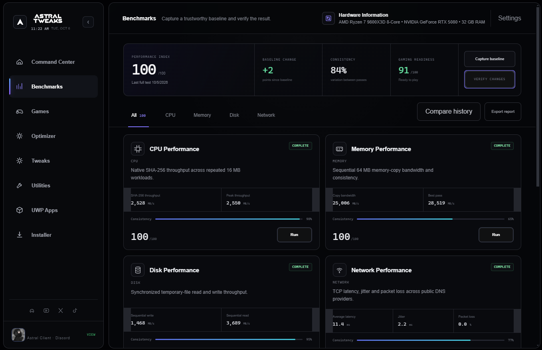Switch to the Network tab
This screenshot has width=542, height=350.
click(x=266, y=115)
